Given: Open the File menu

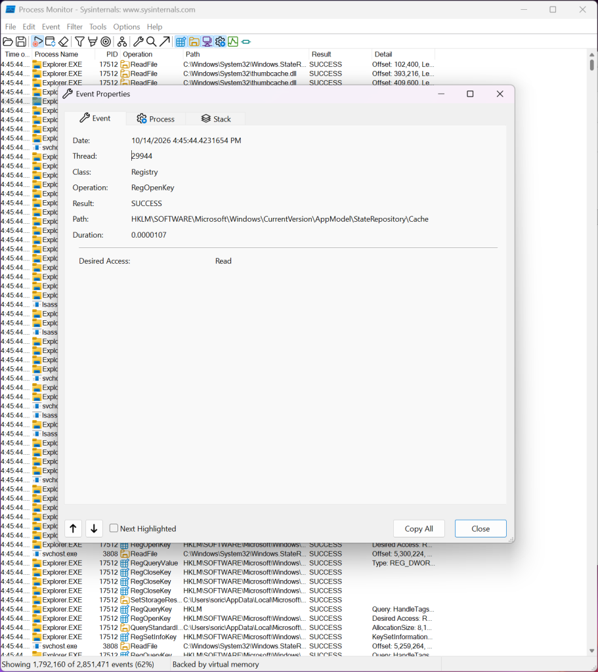Looking at the screenshot, I should pyautogui.click(x=11, y=26).
